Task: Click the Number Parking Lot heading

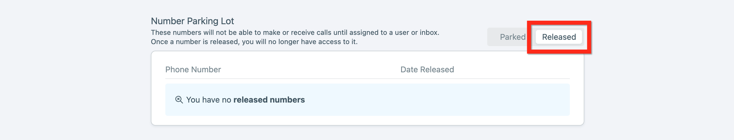Action: pos(192,21)
